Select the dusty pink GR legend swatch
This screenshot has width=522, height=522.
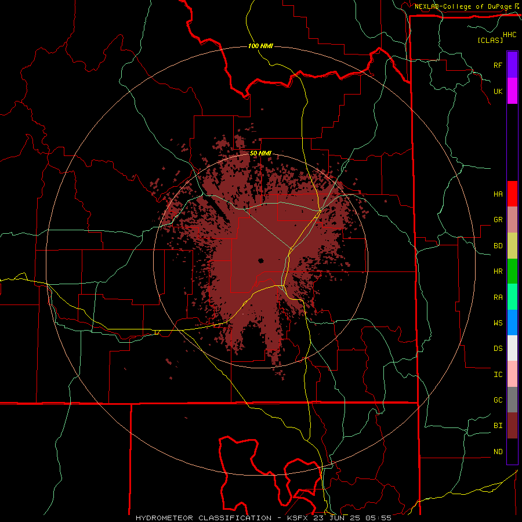coord(512,220)
